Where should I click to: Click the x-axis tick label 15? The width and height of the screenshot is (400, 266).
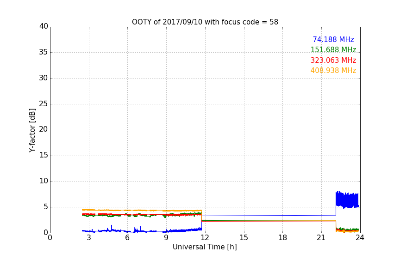244,238
